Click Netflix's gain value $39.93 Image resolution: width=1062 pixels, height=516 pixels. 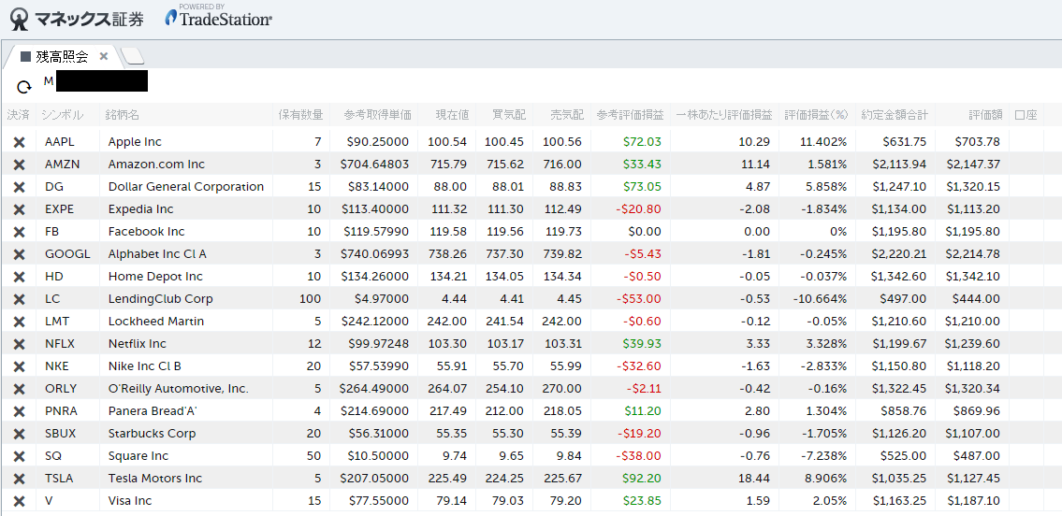[x=643, y=344]
